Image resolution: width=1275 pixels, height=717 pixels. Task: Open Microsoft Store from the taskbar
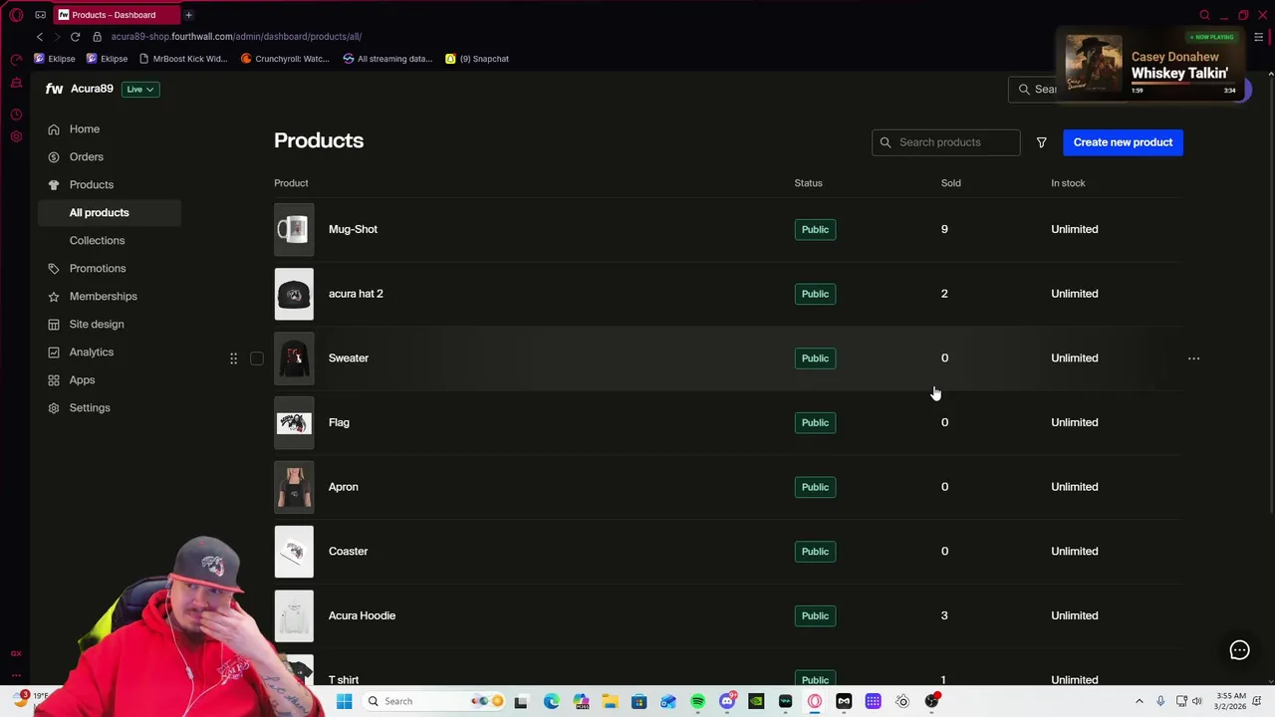638,701
